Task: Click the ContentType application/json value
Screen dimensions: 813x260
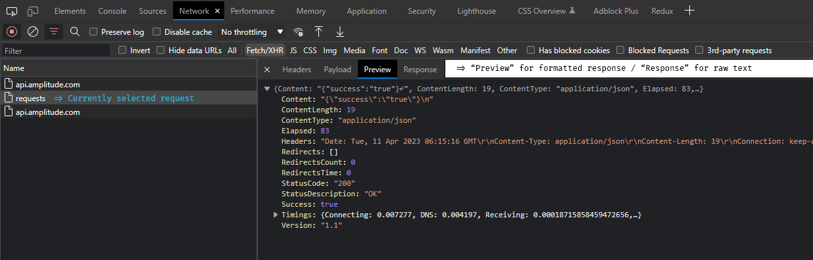Action: point(378,120)
